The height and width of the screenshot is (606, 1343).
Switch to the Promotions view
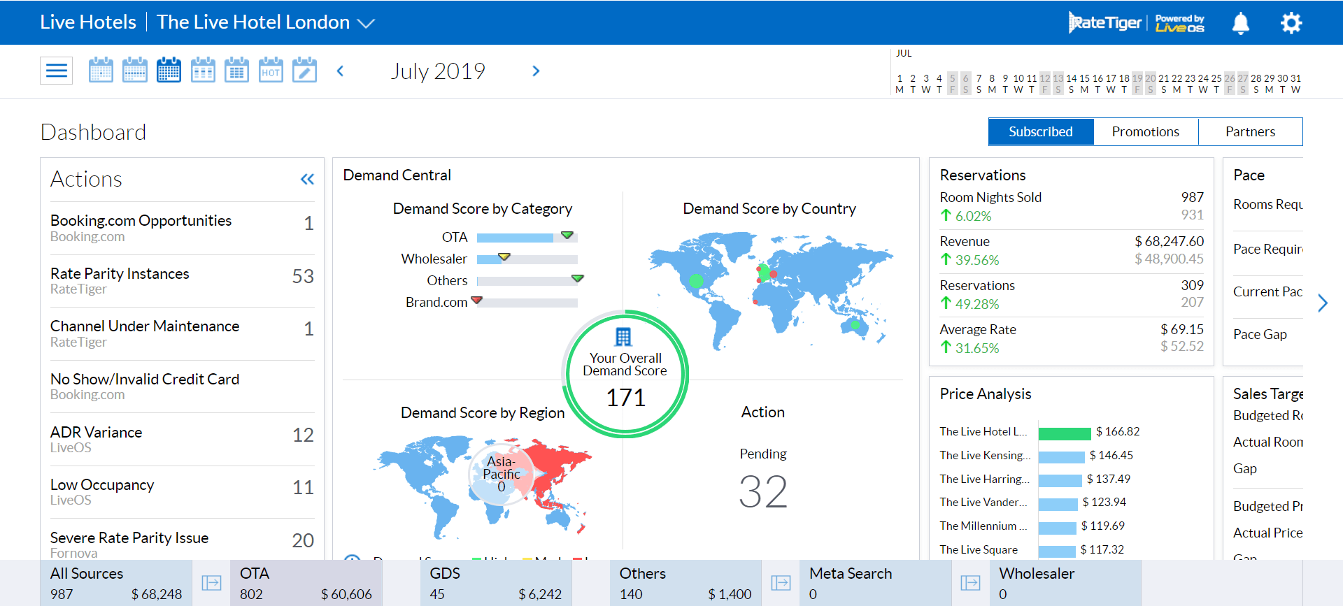[x=1145, y=131]
